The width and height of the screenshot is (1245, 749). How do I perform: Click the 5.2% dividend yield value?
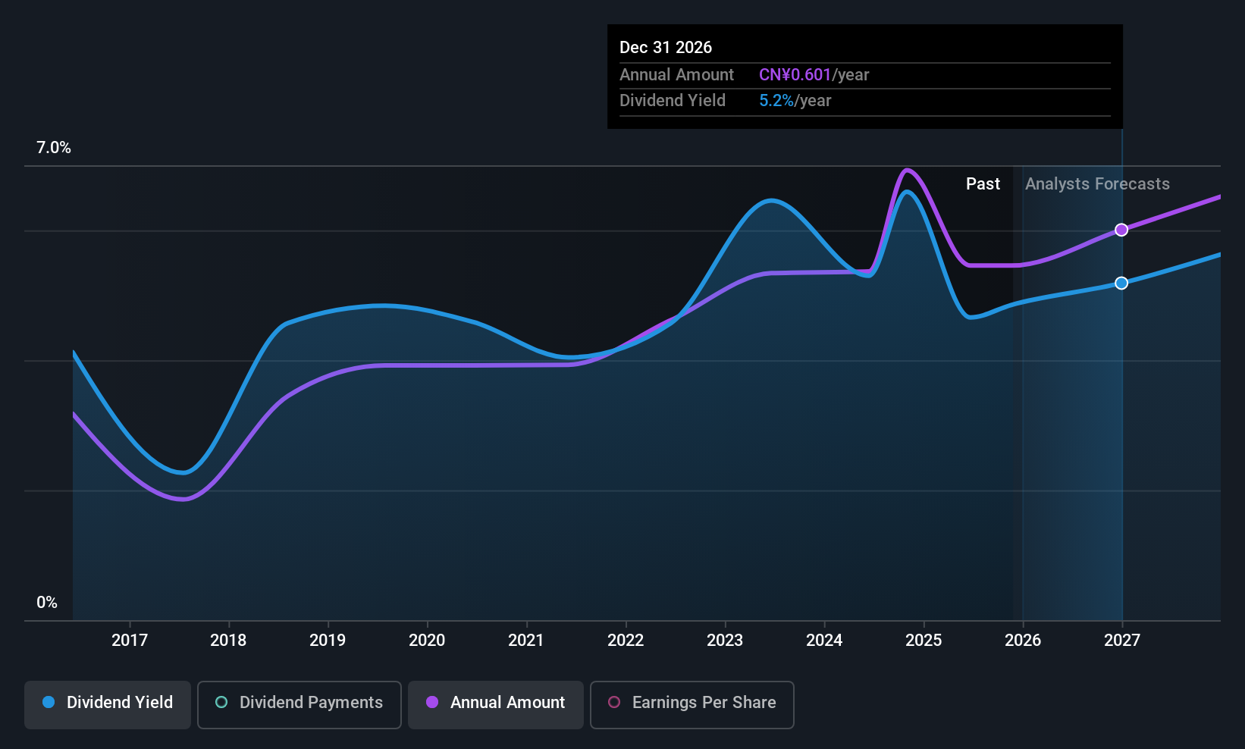(x=776, y=101)
